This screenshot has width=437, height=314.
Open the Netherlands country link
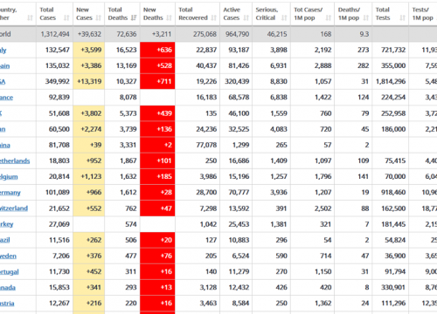[15, 160]
